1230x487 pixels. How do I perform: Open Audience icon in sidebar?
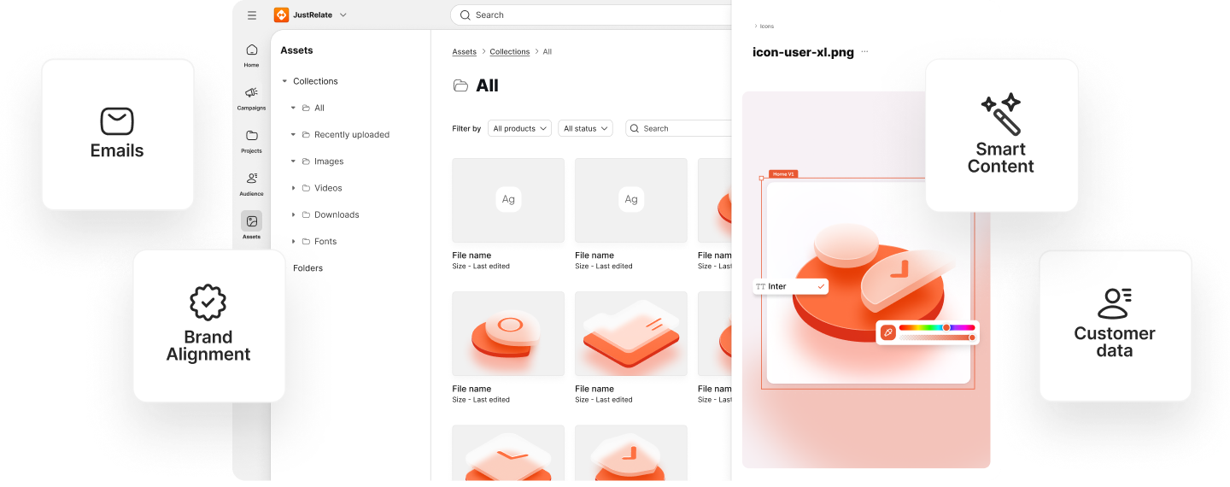(x=251, y=179)
